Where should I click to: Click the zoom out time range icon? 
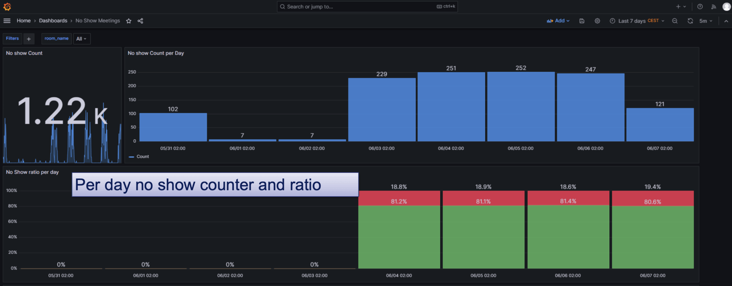675,21
